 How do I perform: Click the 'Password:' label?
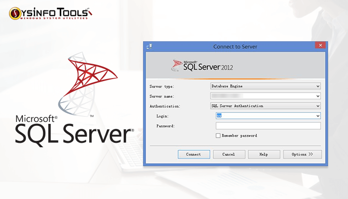pyautogui.click(x=166, y=126)
